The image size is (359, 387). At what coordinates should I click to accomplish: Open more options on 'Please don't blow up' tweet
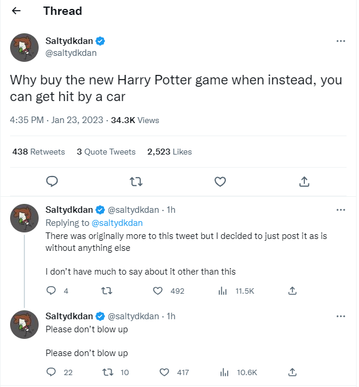(341, 316)
